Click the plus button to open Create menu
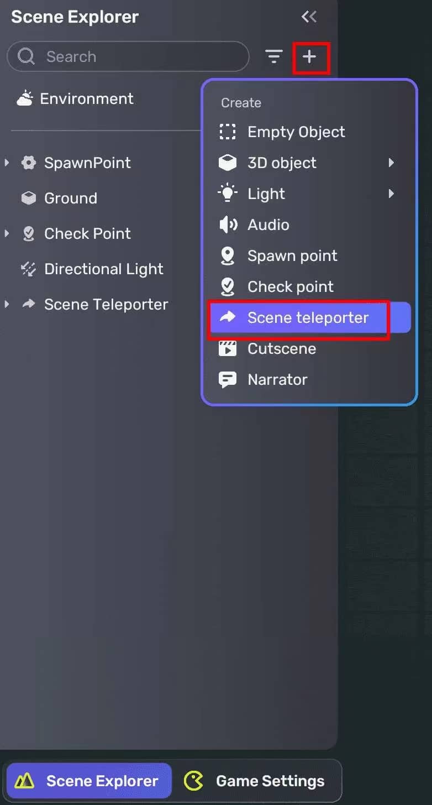This screenshot has height=805, width=432. [x=309, y=56]
